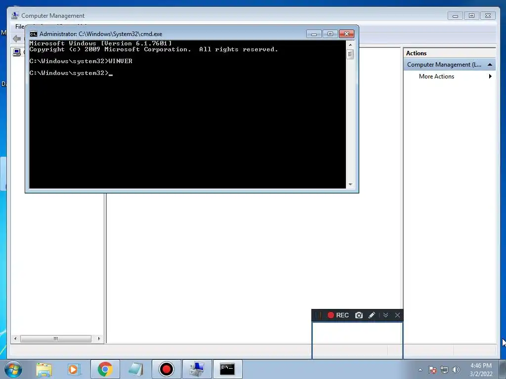Click the 4:46 PM clock in the tray
The image size is (506, 379).
pos(481,366)
